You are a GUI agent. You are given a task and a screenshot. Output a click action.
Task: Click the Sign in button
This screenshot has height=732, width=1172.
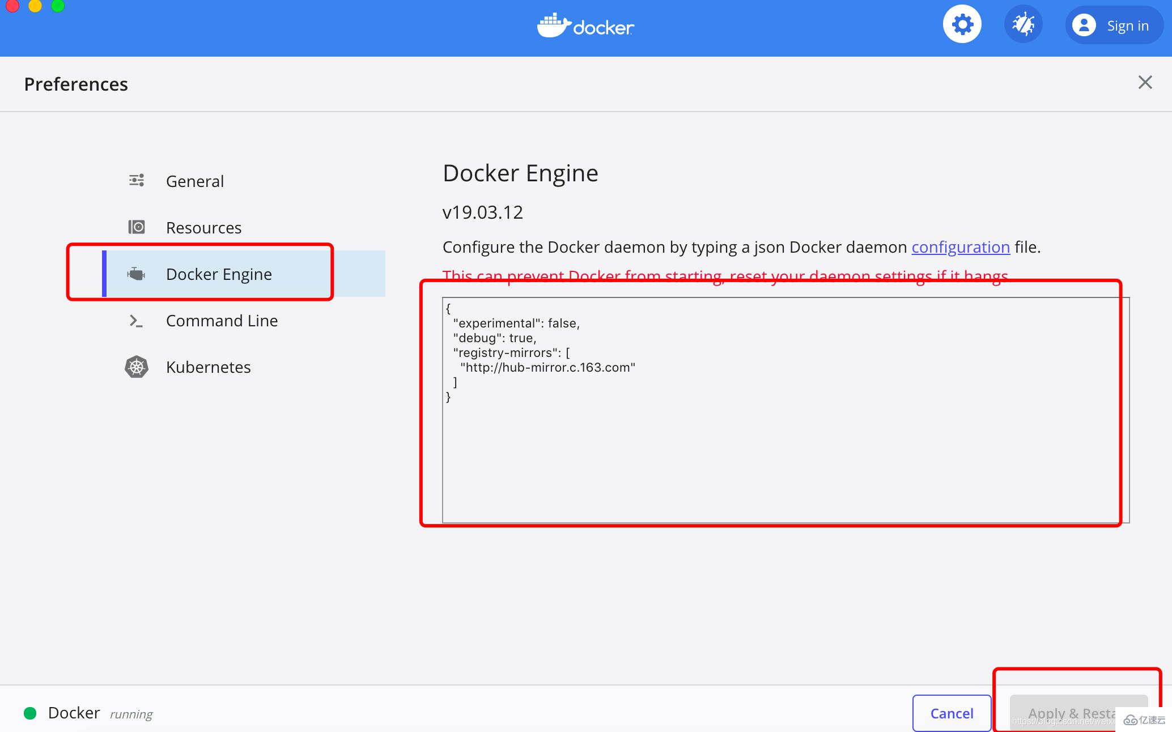(x=1114, y=25)
